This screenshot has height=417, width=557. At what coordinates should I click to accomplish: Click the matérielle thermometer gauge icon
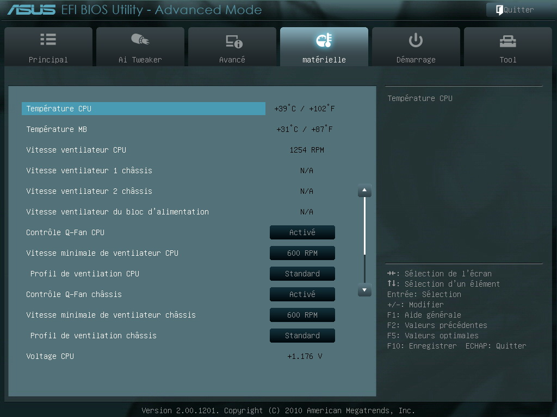pos(324,40)
